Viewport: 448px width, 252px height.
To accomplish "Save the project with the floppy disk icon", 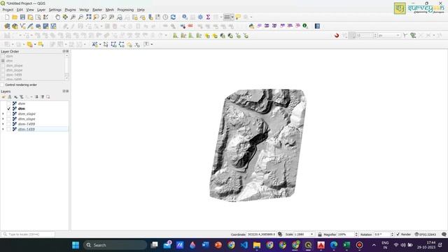I will (22, 17).
